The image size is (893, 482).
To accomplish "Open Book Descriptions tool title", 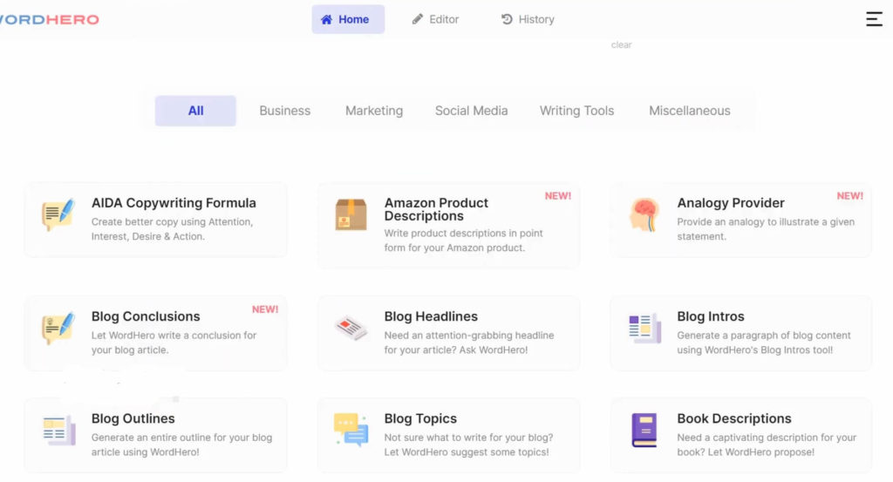I will (734, 418).
